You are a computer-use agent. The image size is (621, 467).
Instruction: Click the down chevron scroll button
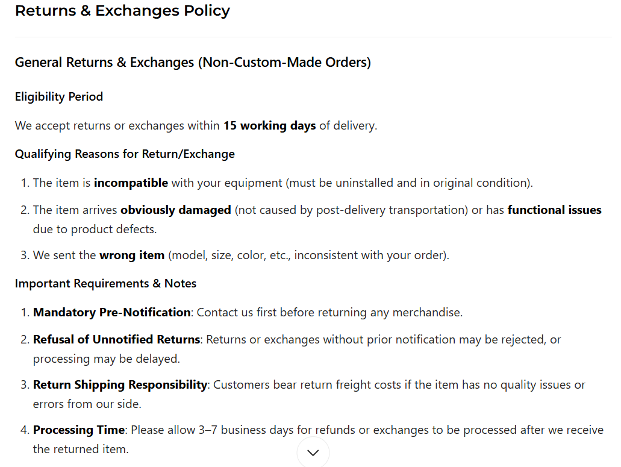pyautogui.click(x=313, y=453)
